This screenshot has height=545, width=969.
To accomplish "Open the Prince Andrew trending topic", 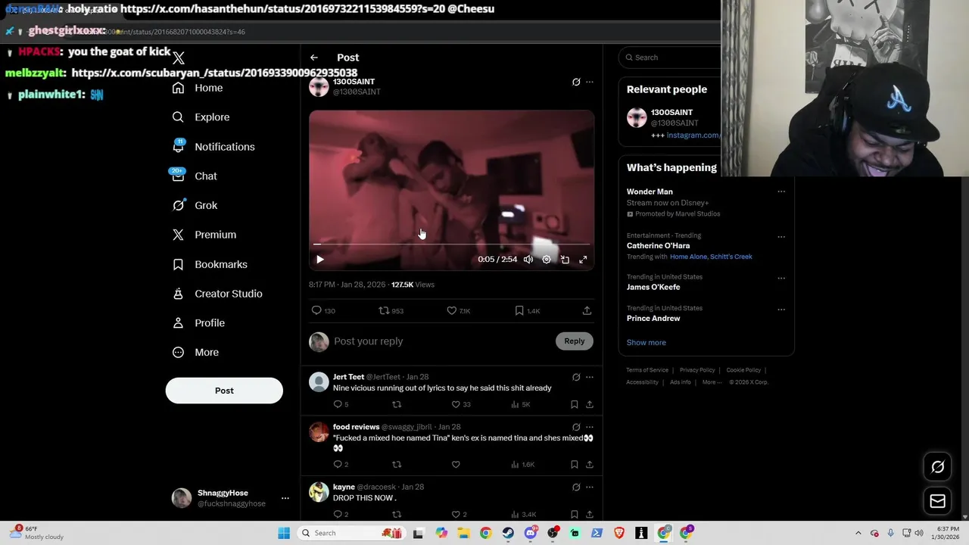I will (653, 319).
